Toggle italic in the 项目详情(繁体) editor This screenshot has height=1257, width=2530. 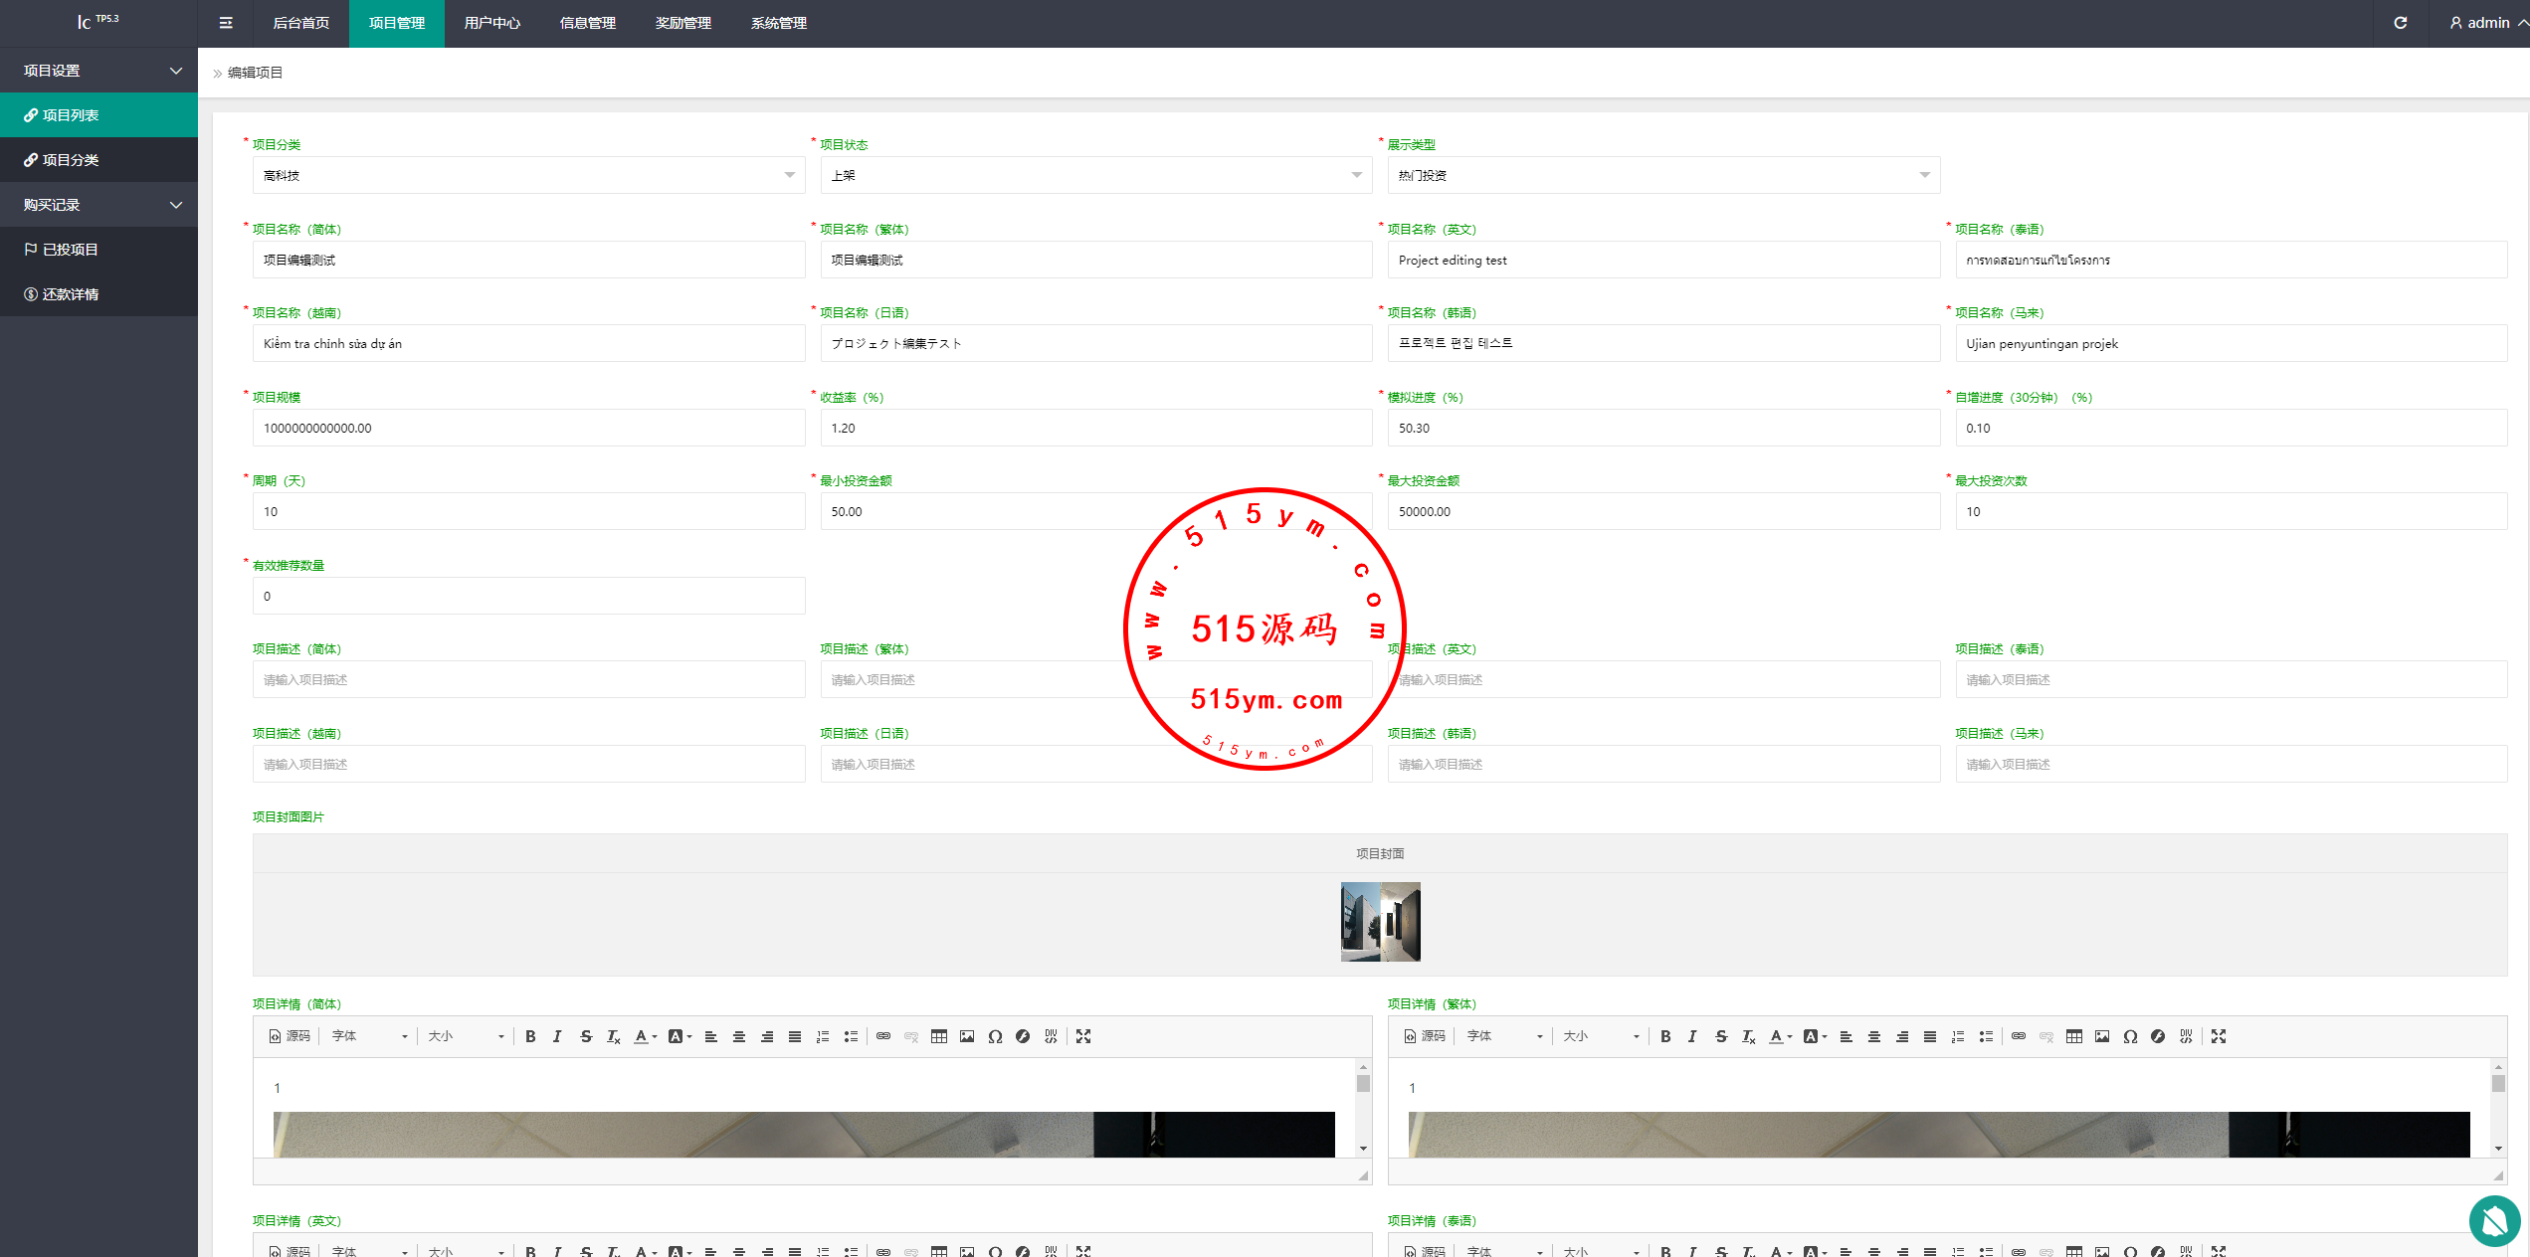(1692, 1036)
